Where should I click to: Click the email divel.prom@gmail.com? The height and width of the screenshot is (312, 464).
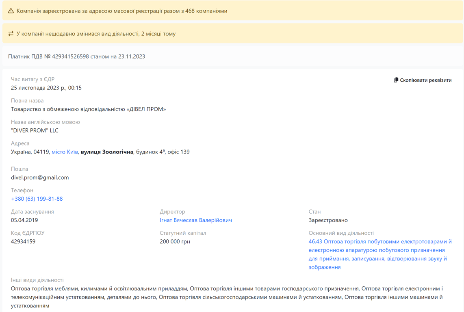(x=40, y=178)
